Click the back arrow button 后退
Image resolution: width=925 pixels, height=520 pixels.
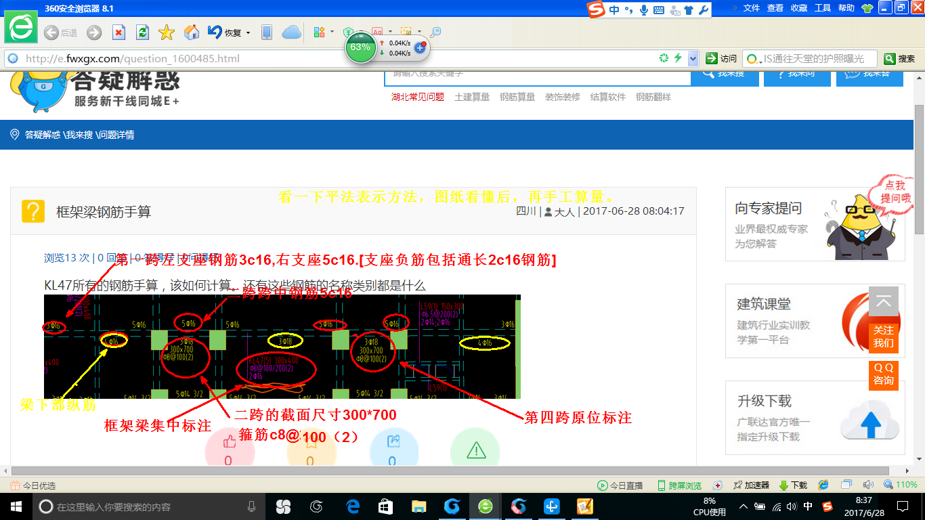(x=60, y=32)
